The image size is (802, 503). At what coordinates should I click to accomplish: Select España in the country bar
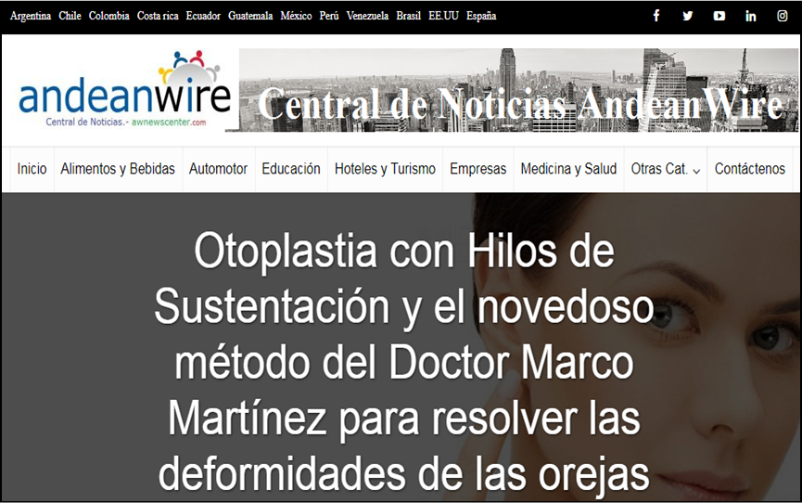[x=481, y=16]
